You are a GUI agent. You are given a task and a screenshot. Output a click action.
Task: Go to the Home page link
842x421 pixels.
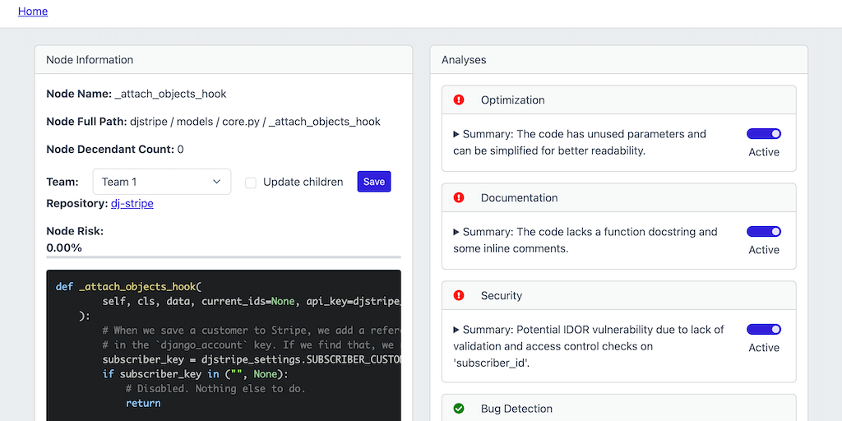click(33, 12)
